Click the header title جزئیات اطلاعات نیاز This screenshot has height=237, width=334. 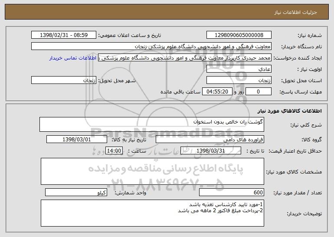[295, 12]
